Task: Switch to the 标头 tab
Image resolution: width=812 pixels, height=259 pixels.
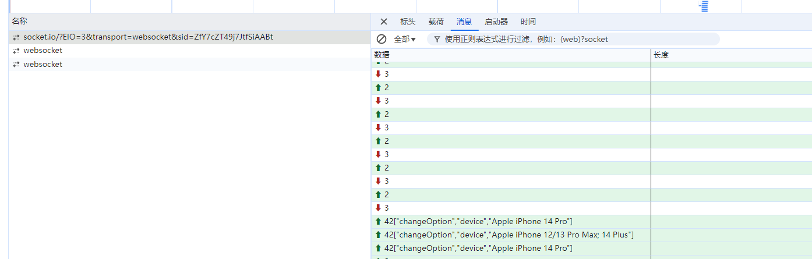Action: (408, 22)
